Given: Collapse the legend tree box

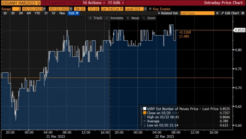Looking at the screenshot, I should tap(141, 108).
